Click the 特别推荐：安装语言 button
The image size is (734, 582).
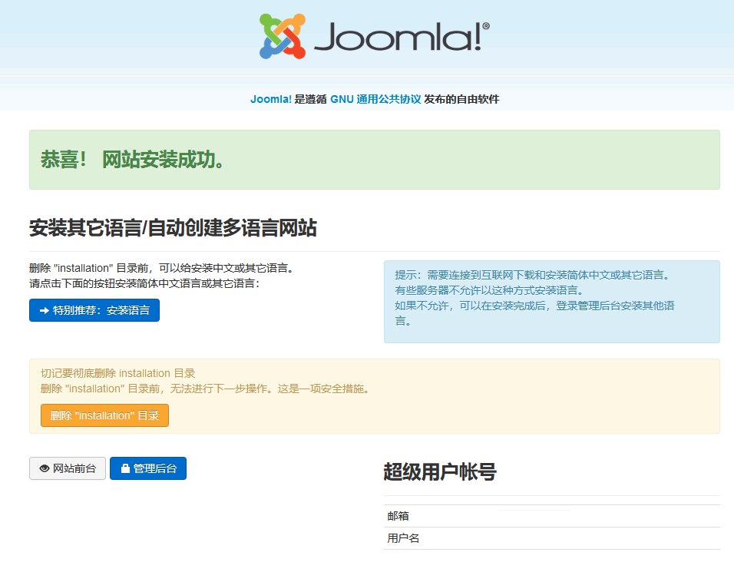[94, 310]
